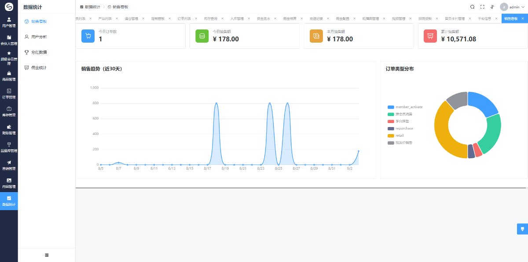Click the 9/2 end data point on the trend line

[359, 151]
